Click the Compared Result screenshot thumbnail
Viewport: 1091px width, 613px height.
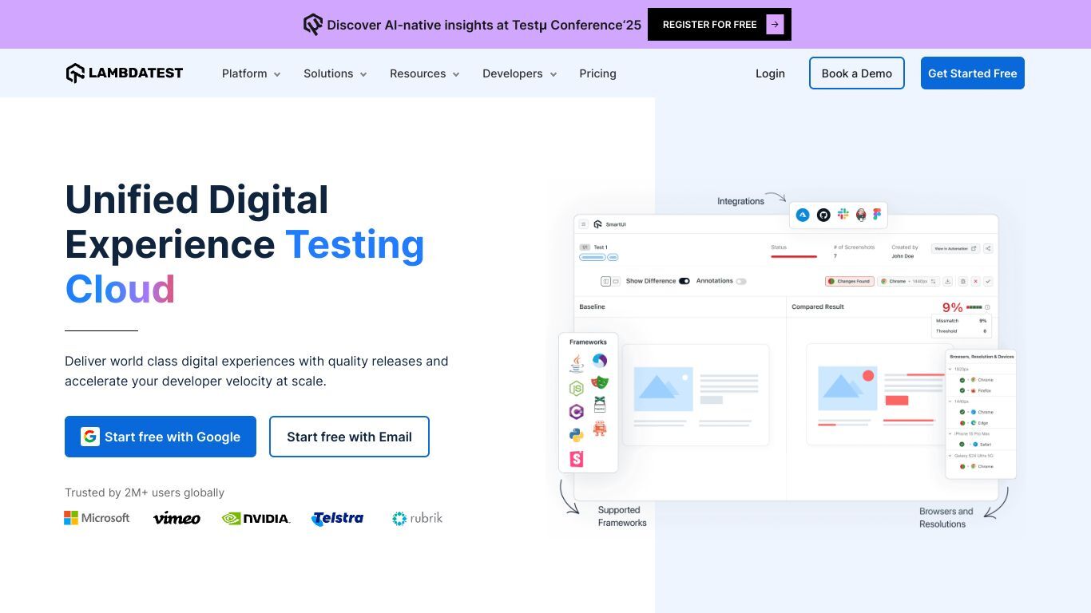click(x=880, y=395)
